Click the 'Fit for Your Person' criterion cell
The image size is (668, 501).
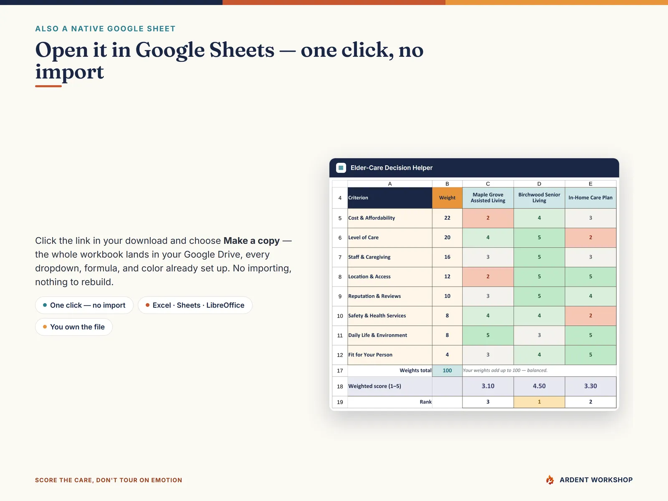[390, 355]
